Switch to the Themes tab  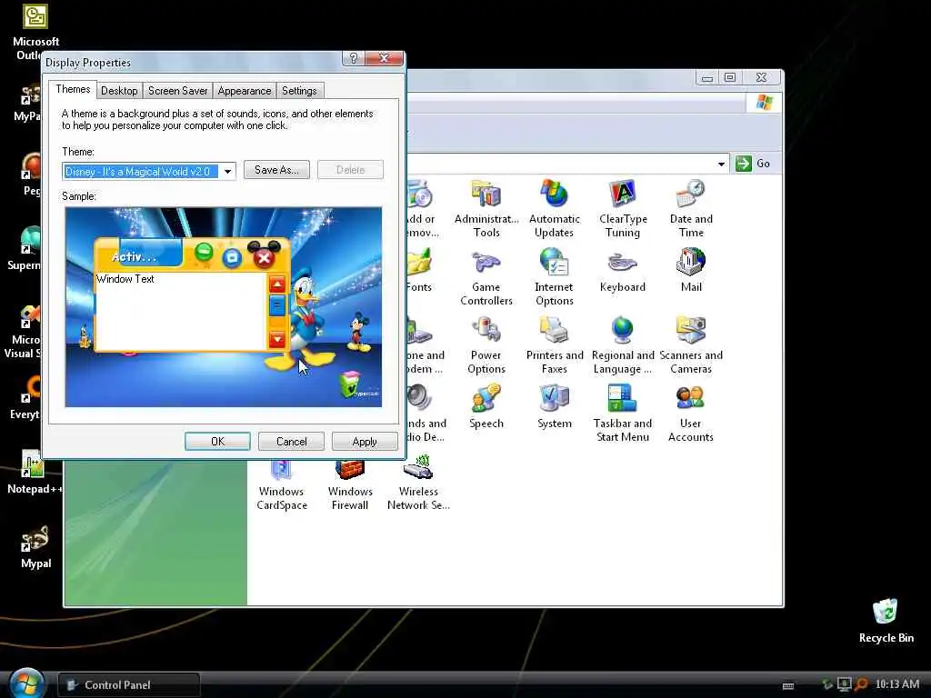pos(73,89)
